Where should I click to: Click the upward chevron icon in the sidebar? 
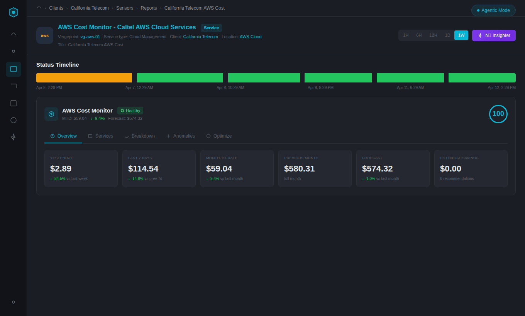[x=14, y=34]
